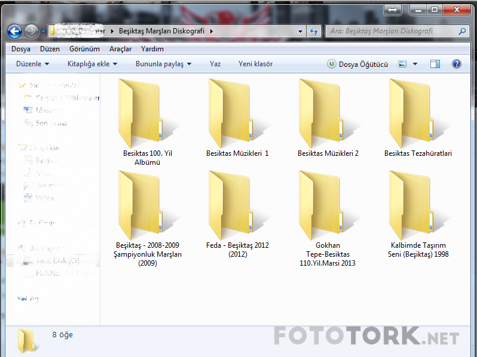Select Yerel Disk (C:) in the sidebar
Viewport: 477px width, 357px height.
point(53,261)
